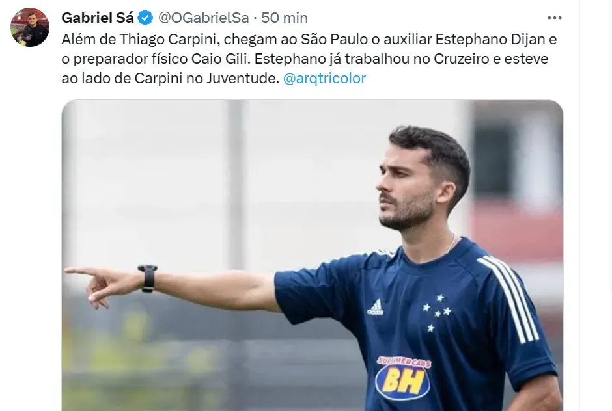Click the blue verified badge checkmark
Screen dimensions: 612x411
[146, 18]
